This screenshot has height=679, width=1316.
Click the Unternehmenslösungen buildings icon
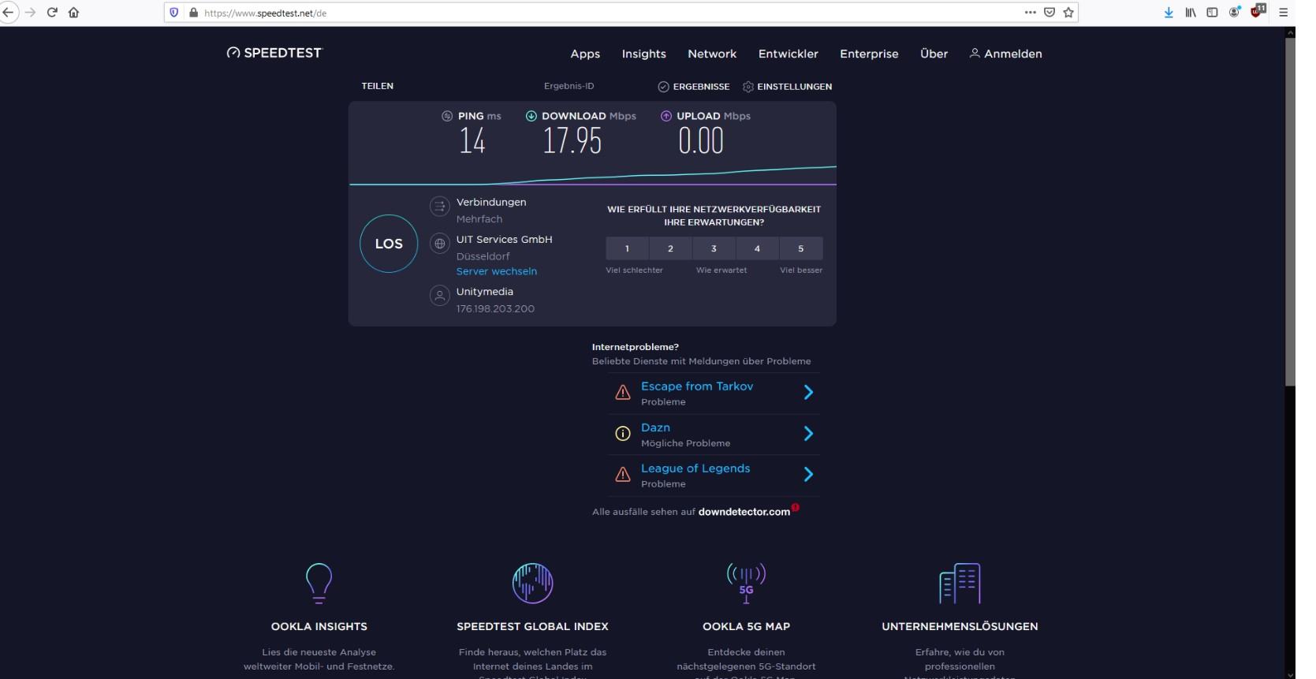pos(960,584)
